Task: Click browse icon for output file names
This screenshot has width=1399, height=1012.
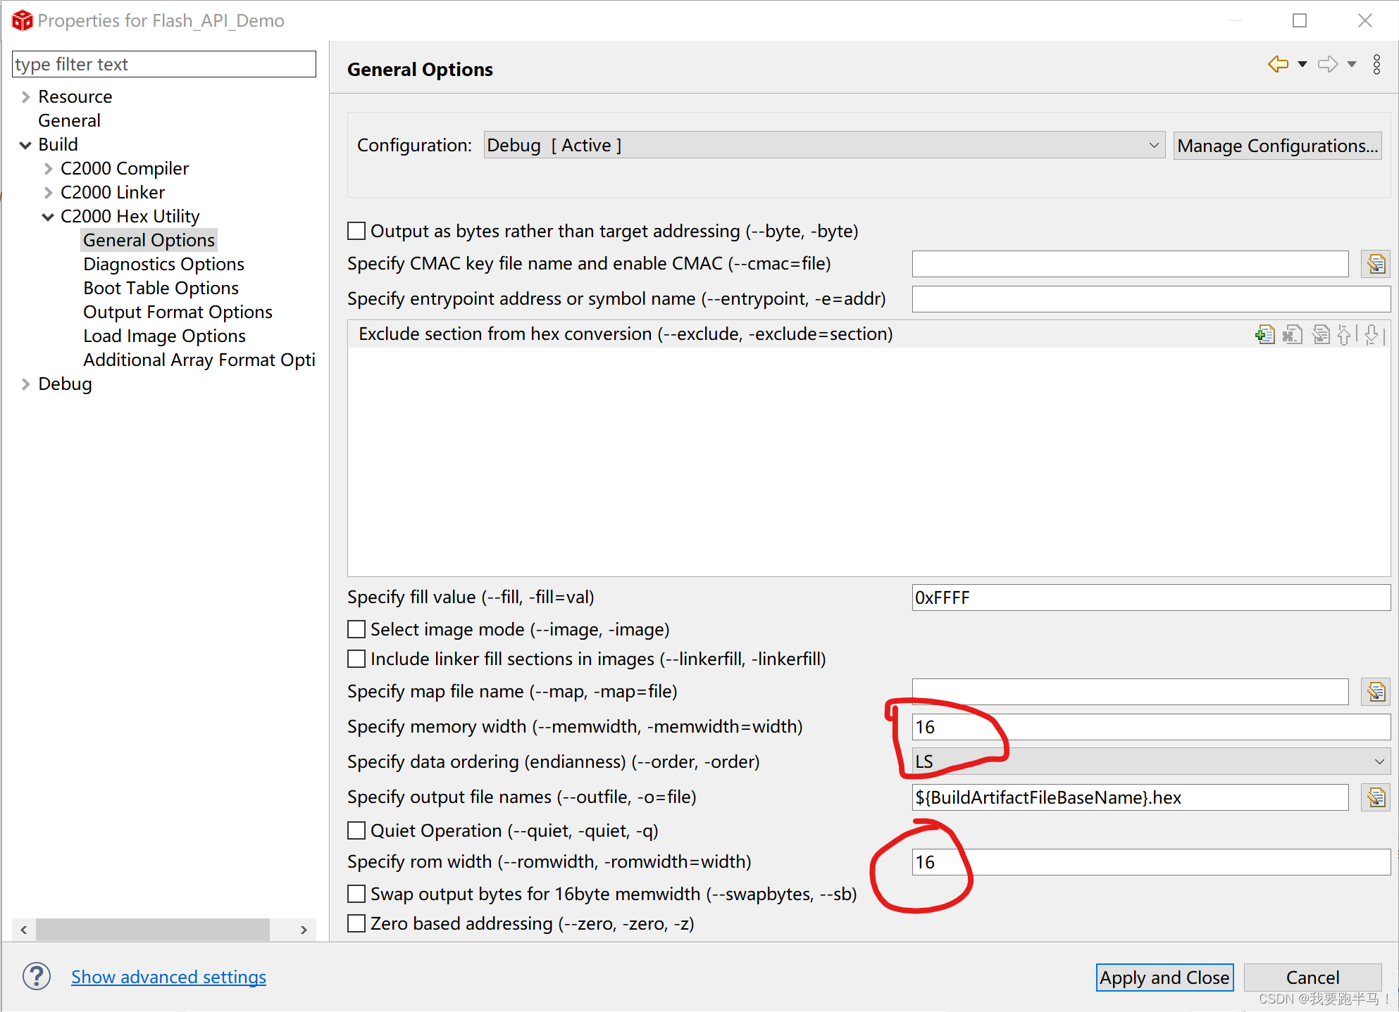Action: 1375,798
